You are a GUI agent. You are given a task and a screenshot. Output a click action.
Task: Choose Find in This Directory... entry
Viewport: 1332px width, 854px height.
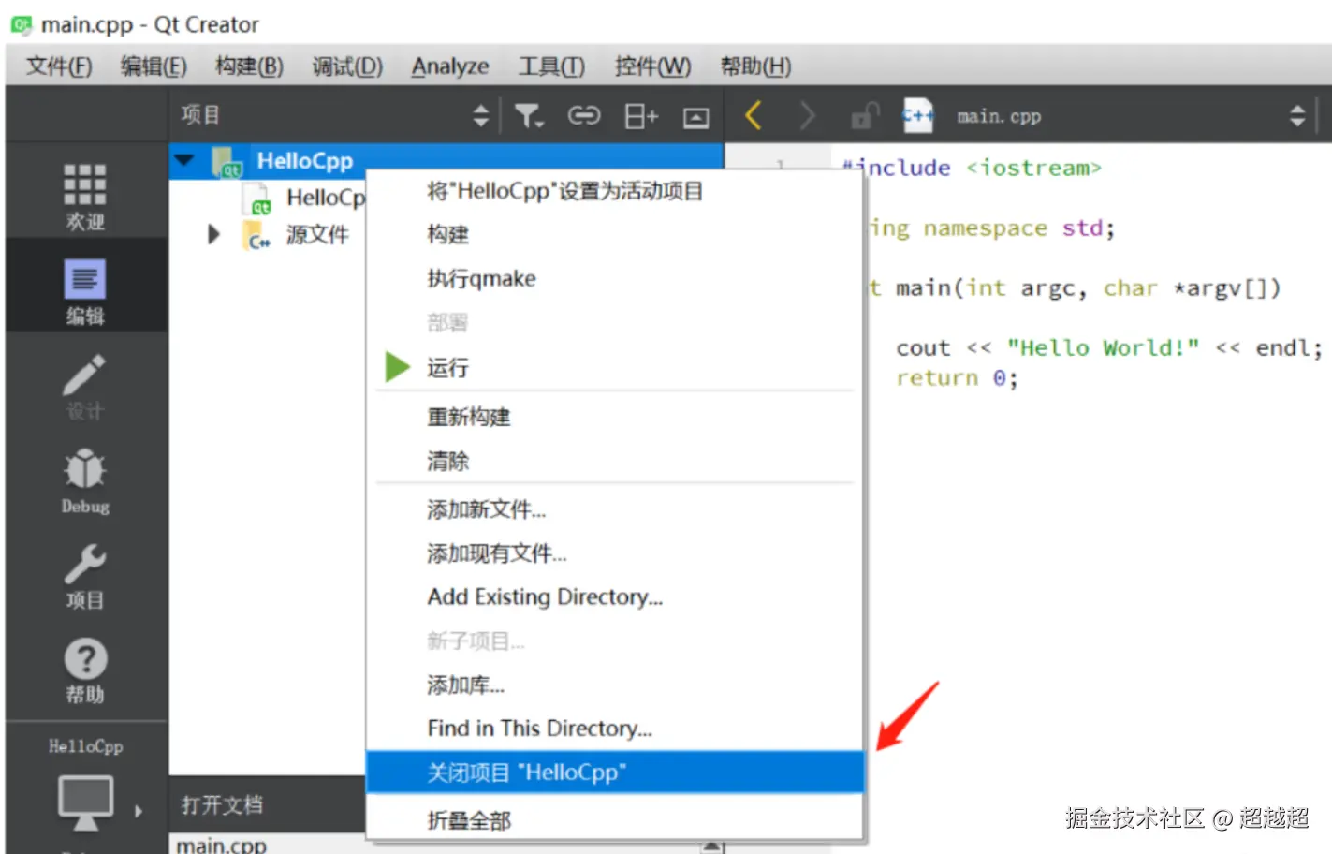(614, 728)
